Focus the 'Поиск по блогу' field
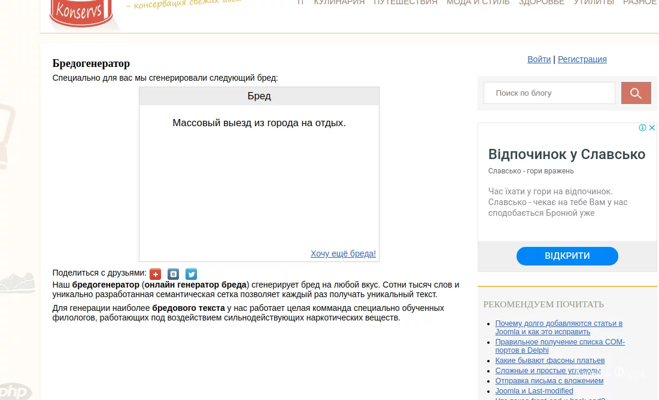659x400 pixels. click(x=549, y=93)
